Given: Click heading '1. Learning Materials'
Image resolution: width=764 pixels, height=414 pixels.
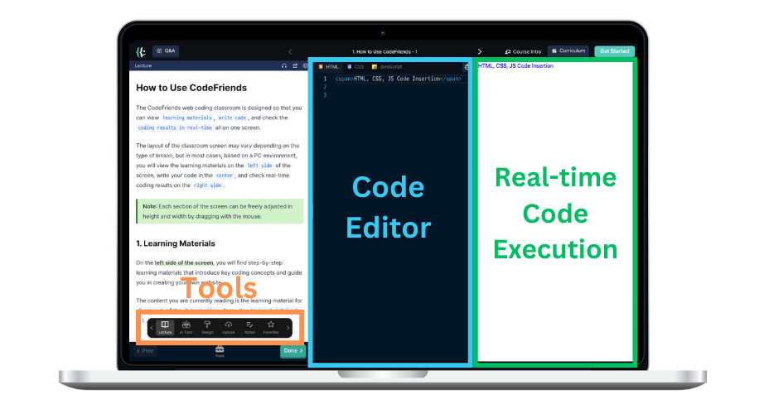Looking at the screenshot, I should pyautogui.click(x=176, y=243).
